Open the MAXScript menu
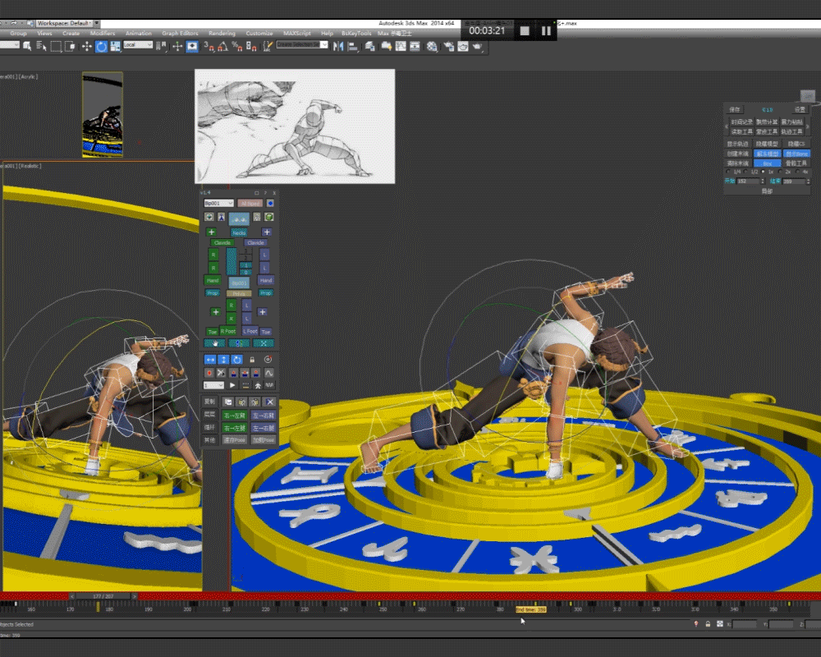 coord(297,33)
